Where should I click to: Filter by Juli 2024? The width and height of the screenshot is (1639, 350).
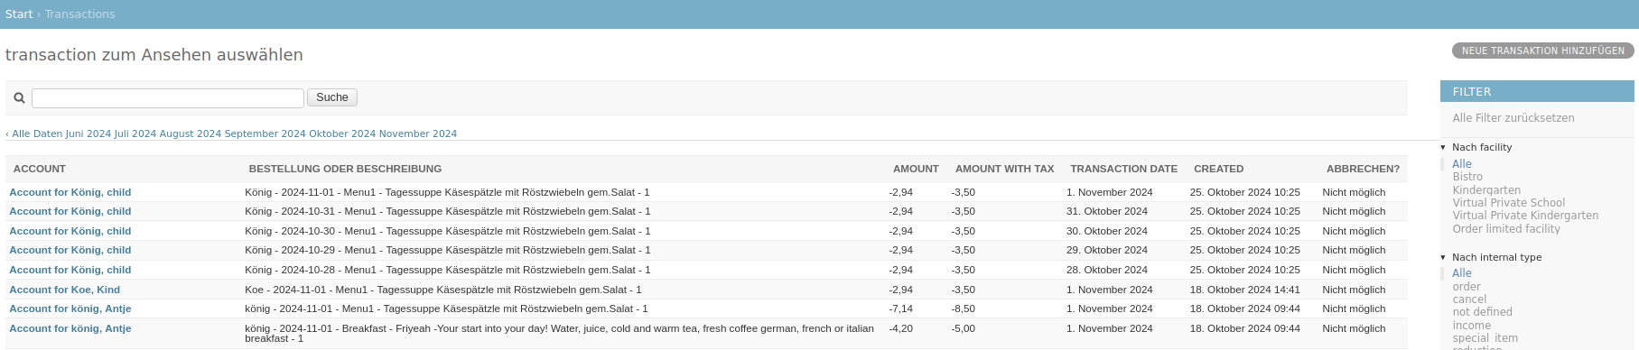point(135,134)
